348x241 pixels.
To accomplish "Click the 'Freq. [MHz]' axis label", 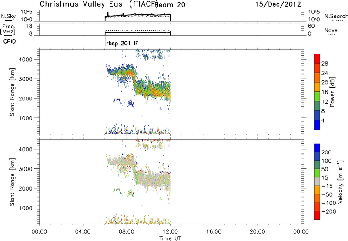I will [x=8, y=30].
